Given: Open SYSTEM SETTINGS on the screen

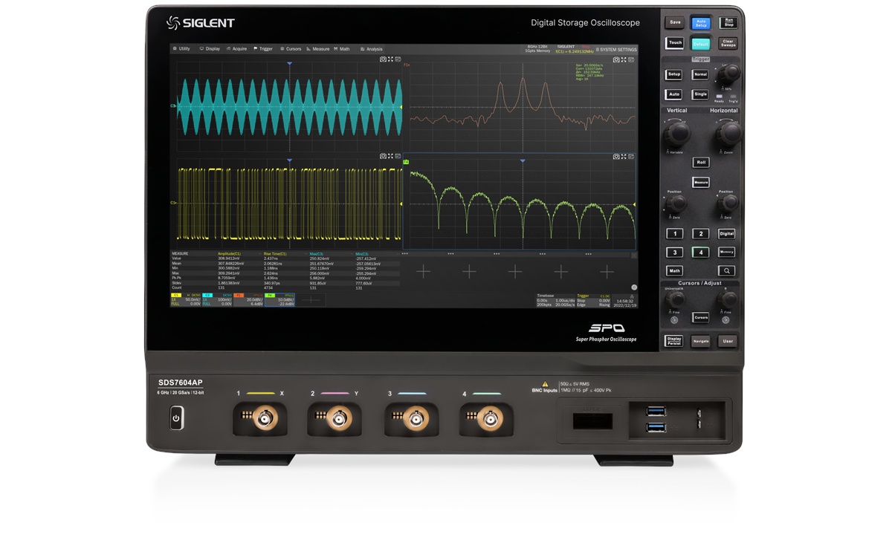Looking at the screenshot, I should 615,49.
